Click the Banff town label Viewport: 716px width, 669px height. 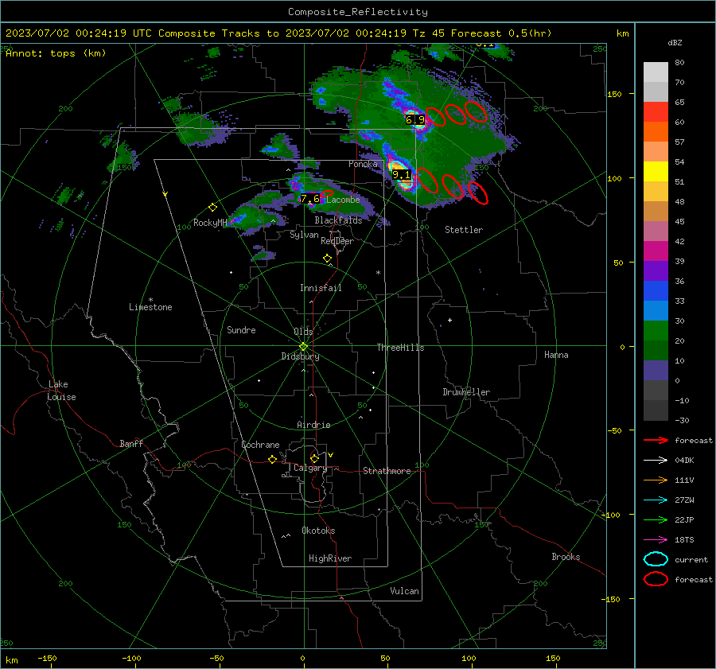(x=131, y=444)
